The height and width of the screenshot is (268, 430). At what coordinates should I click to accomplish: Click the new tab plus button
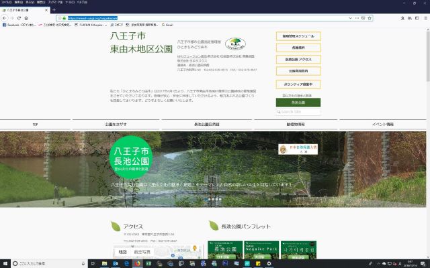(54, 10)
